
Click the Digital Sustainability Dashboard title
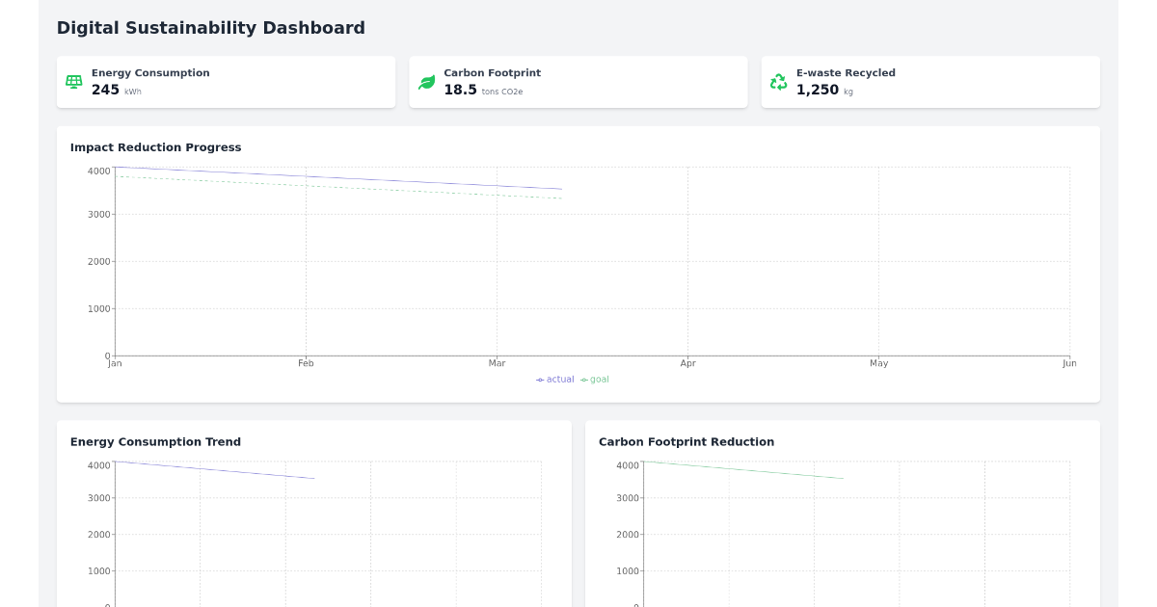(211, 28)
